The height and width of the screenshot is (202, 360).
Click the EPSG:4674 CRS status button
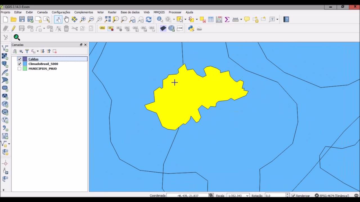[332, 196]
